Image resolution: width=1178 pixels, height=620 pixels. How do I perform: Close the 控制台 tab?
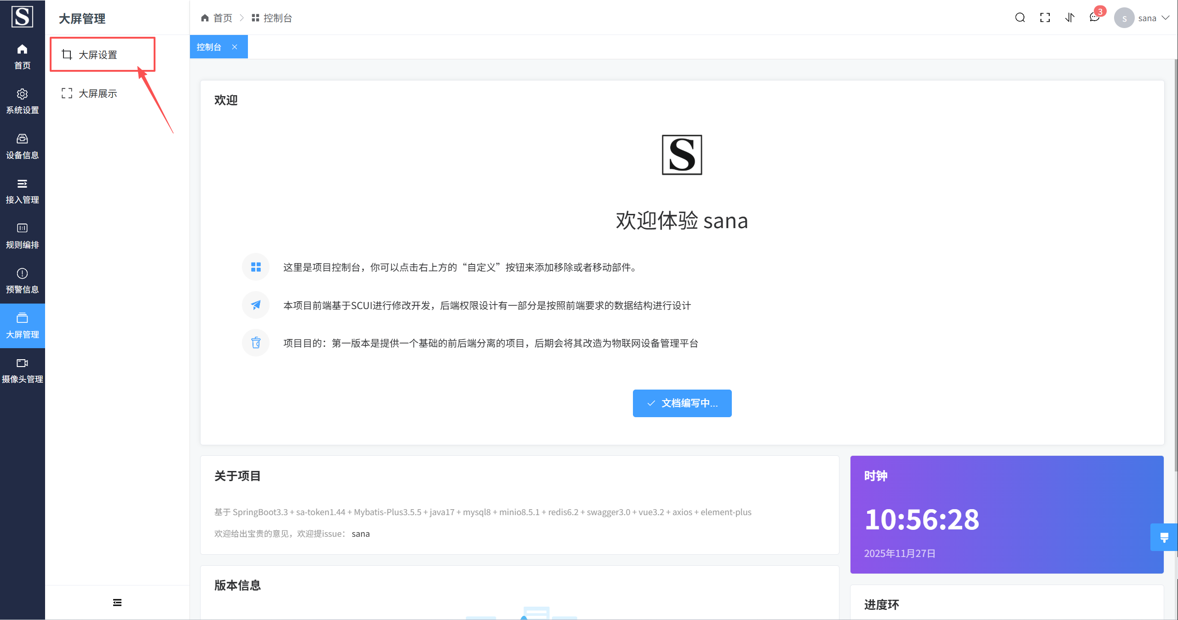235,47
